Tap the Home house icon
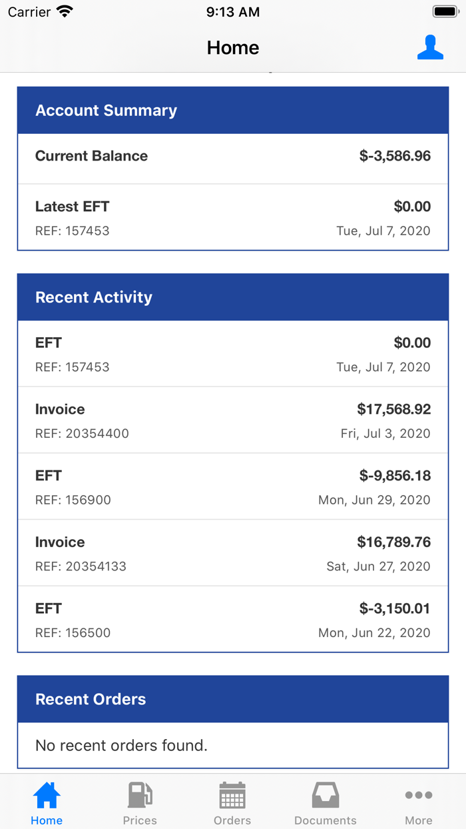 coord(47,796)
